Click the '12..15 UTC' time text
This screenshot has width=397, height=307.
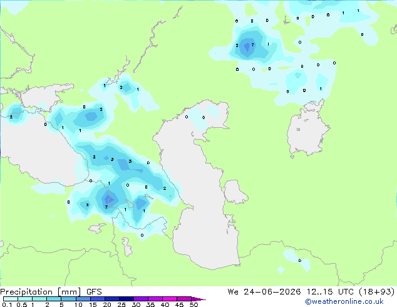[x=330, y=292]
